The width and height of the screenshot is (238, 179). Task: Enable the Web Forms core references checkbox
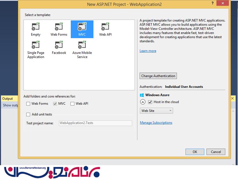[x=28, y=104]
